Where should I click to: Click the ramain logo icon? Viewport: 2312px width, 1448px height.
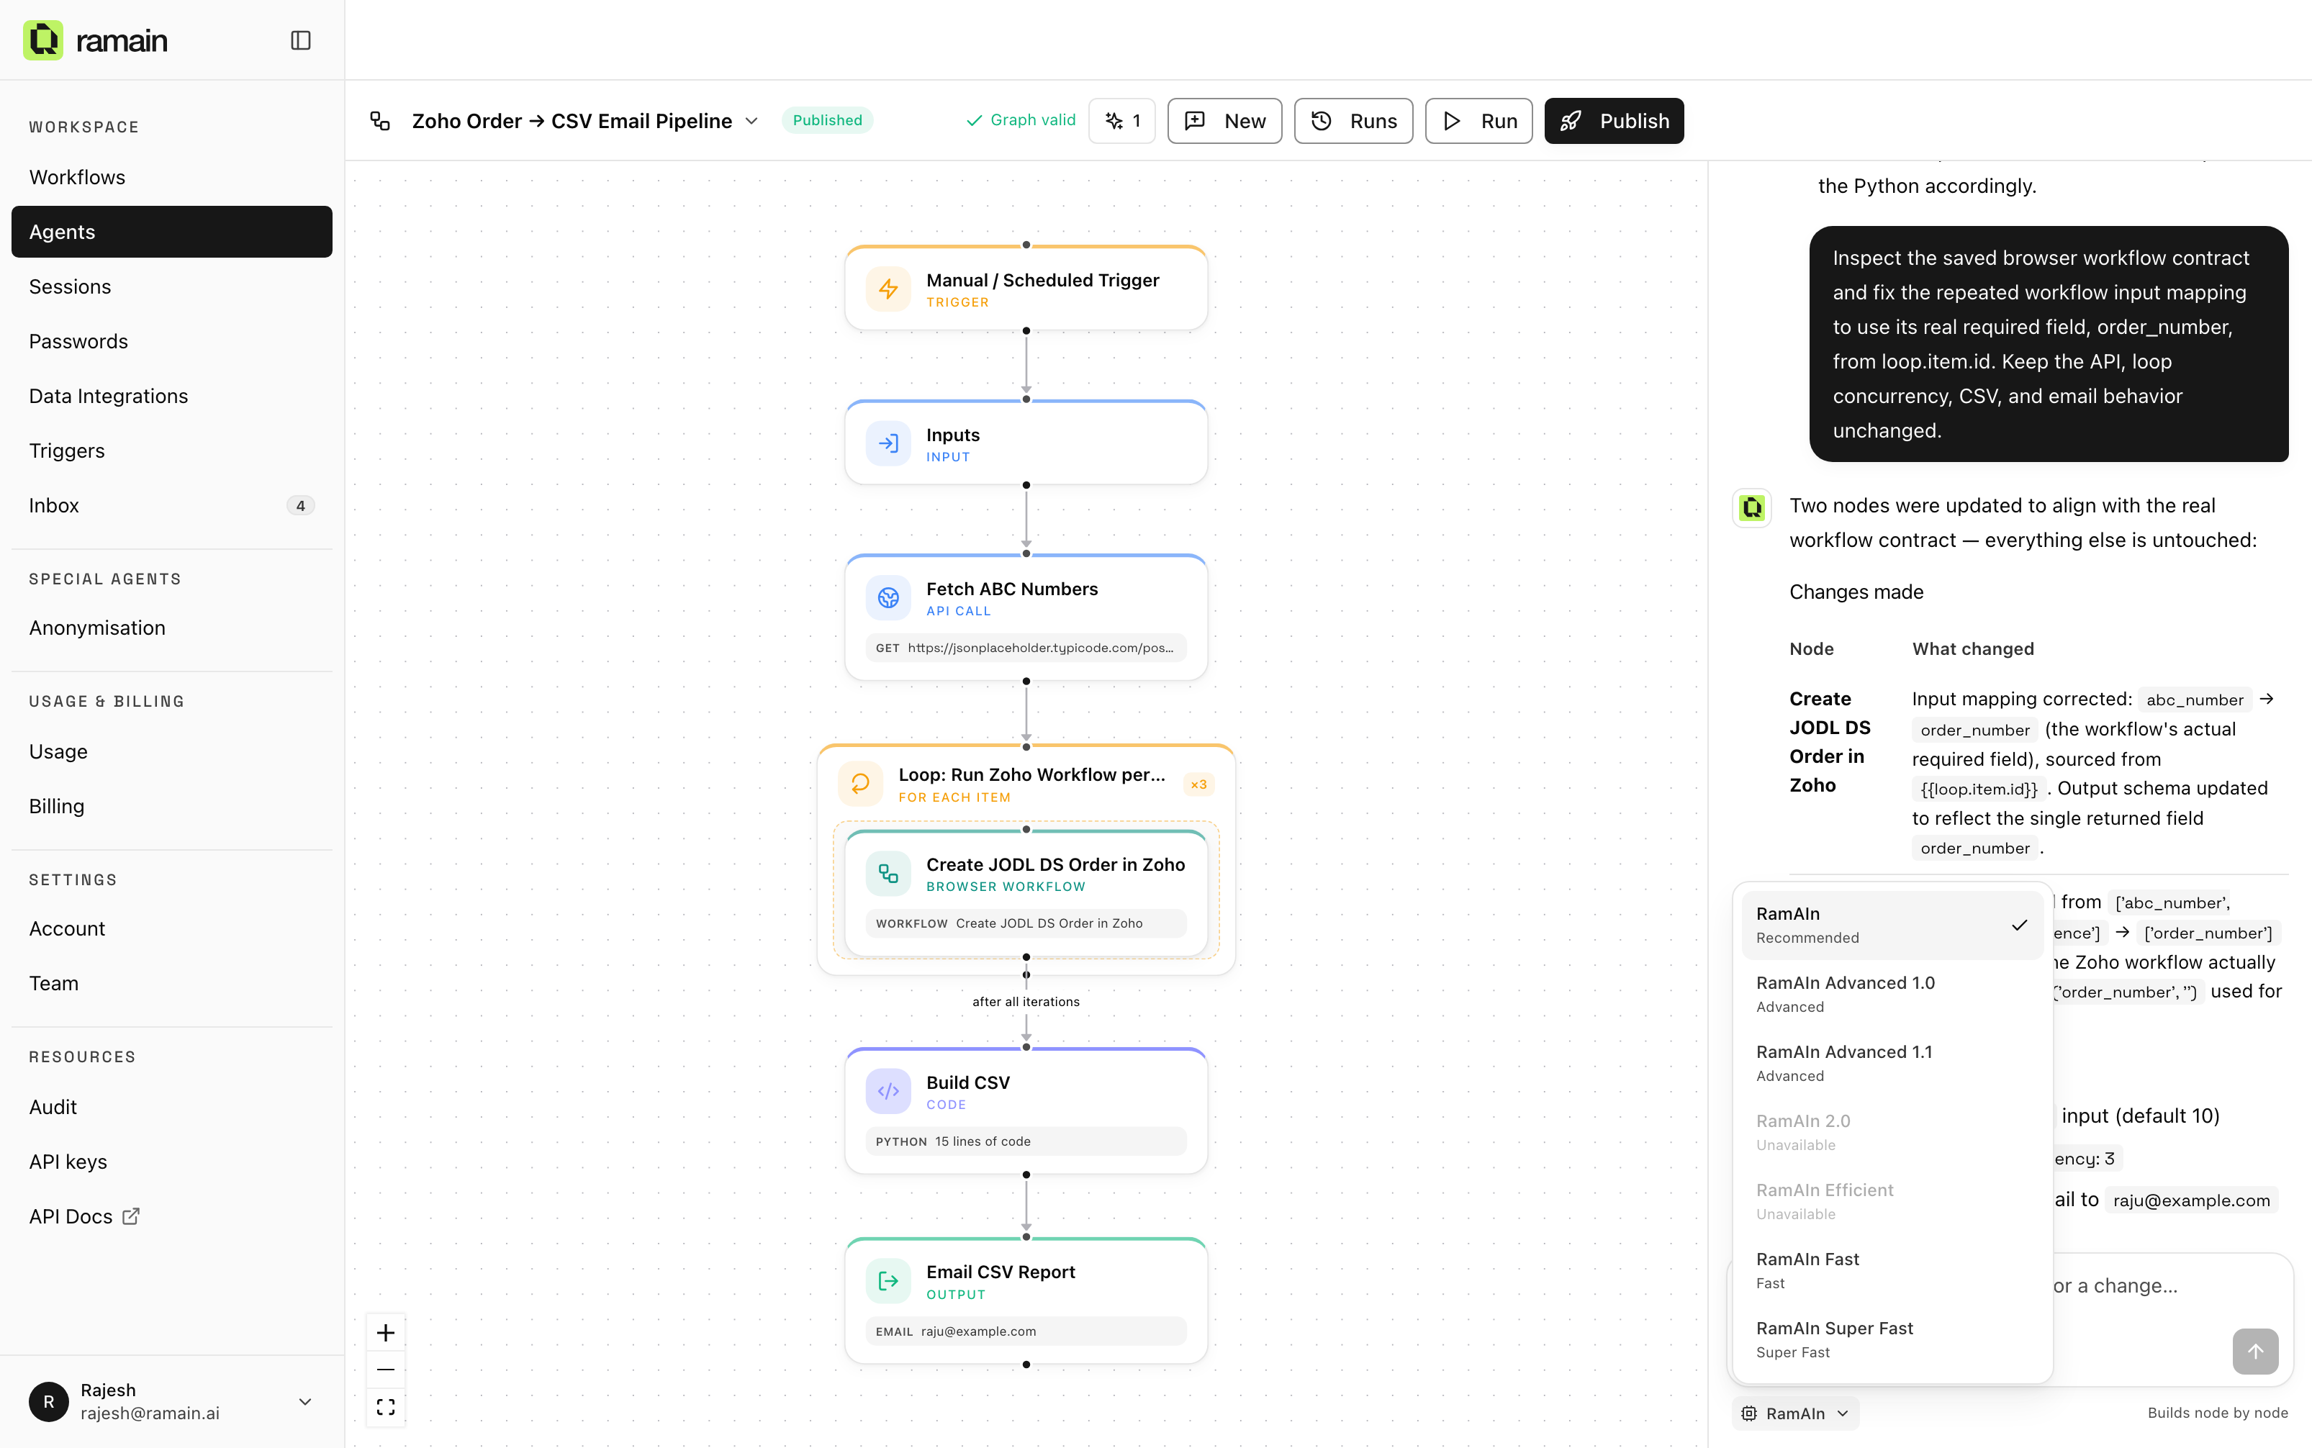(x=43, y=40)
